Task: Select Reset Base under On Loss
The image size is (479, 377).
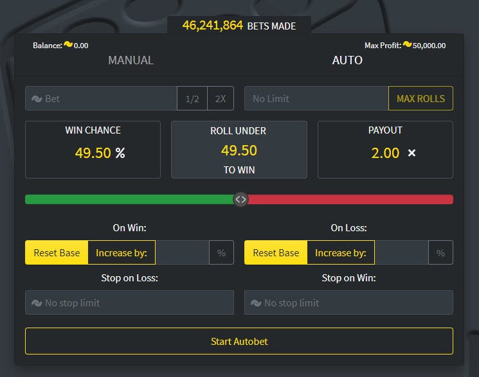Action: pos(276,252)
